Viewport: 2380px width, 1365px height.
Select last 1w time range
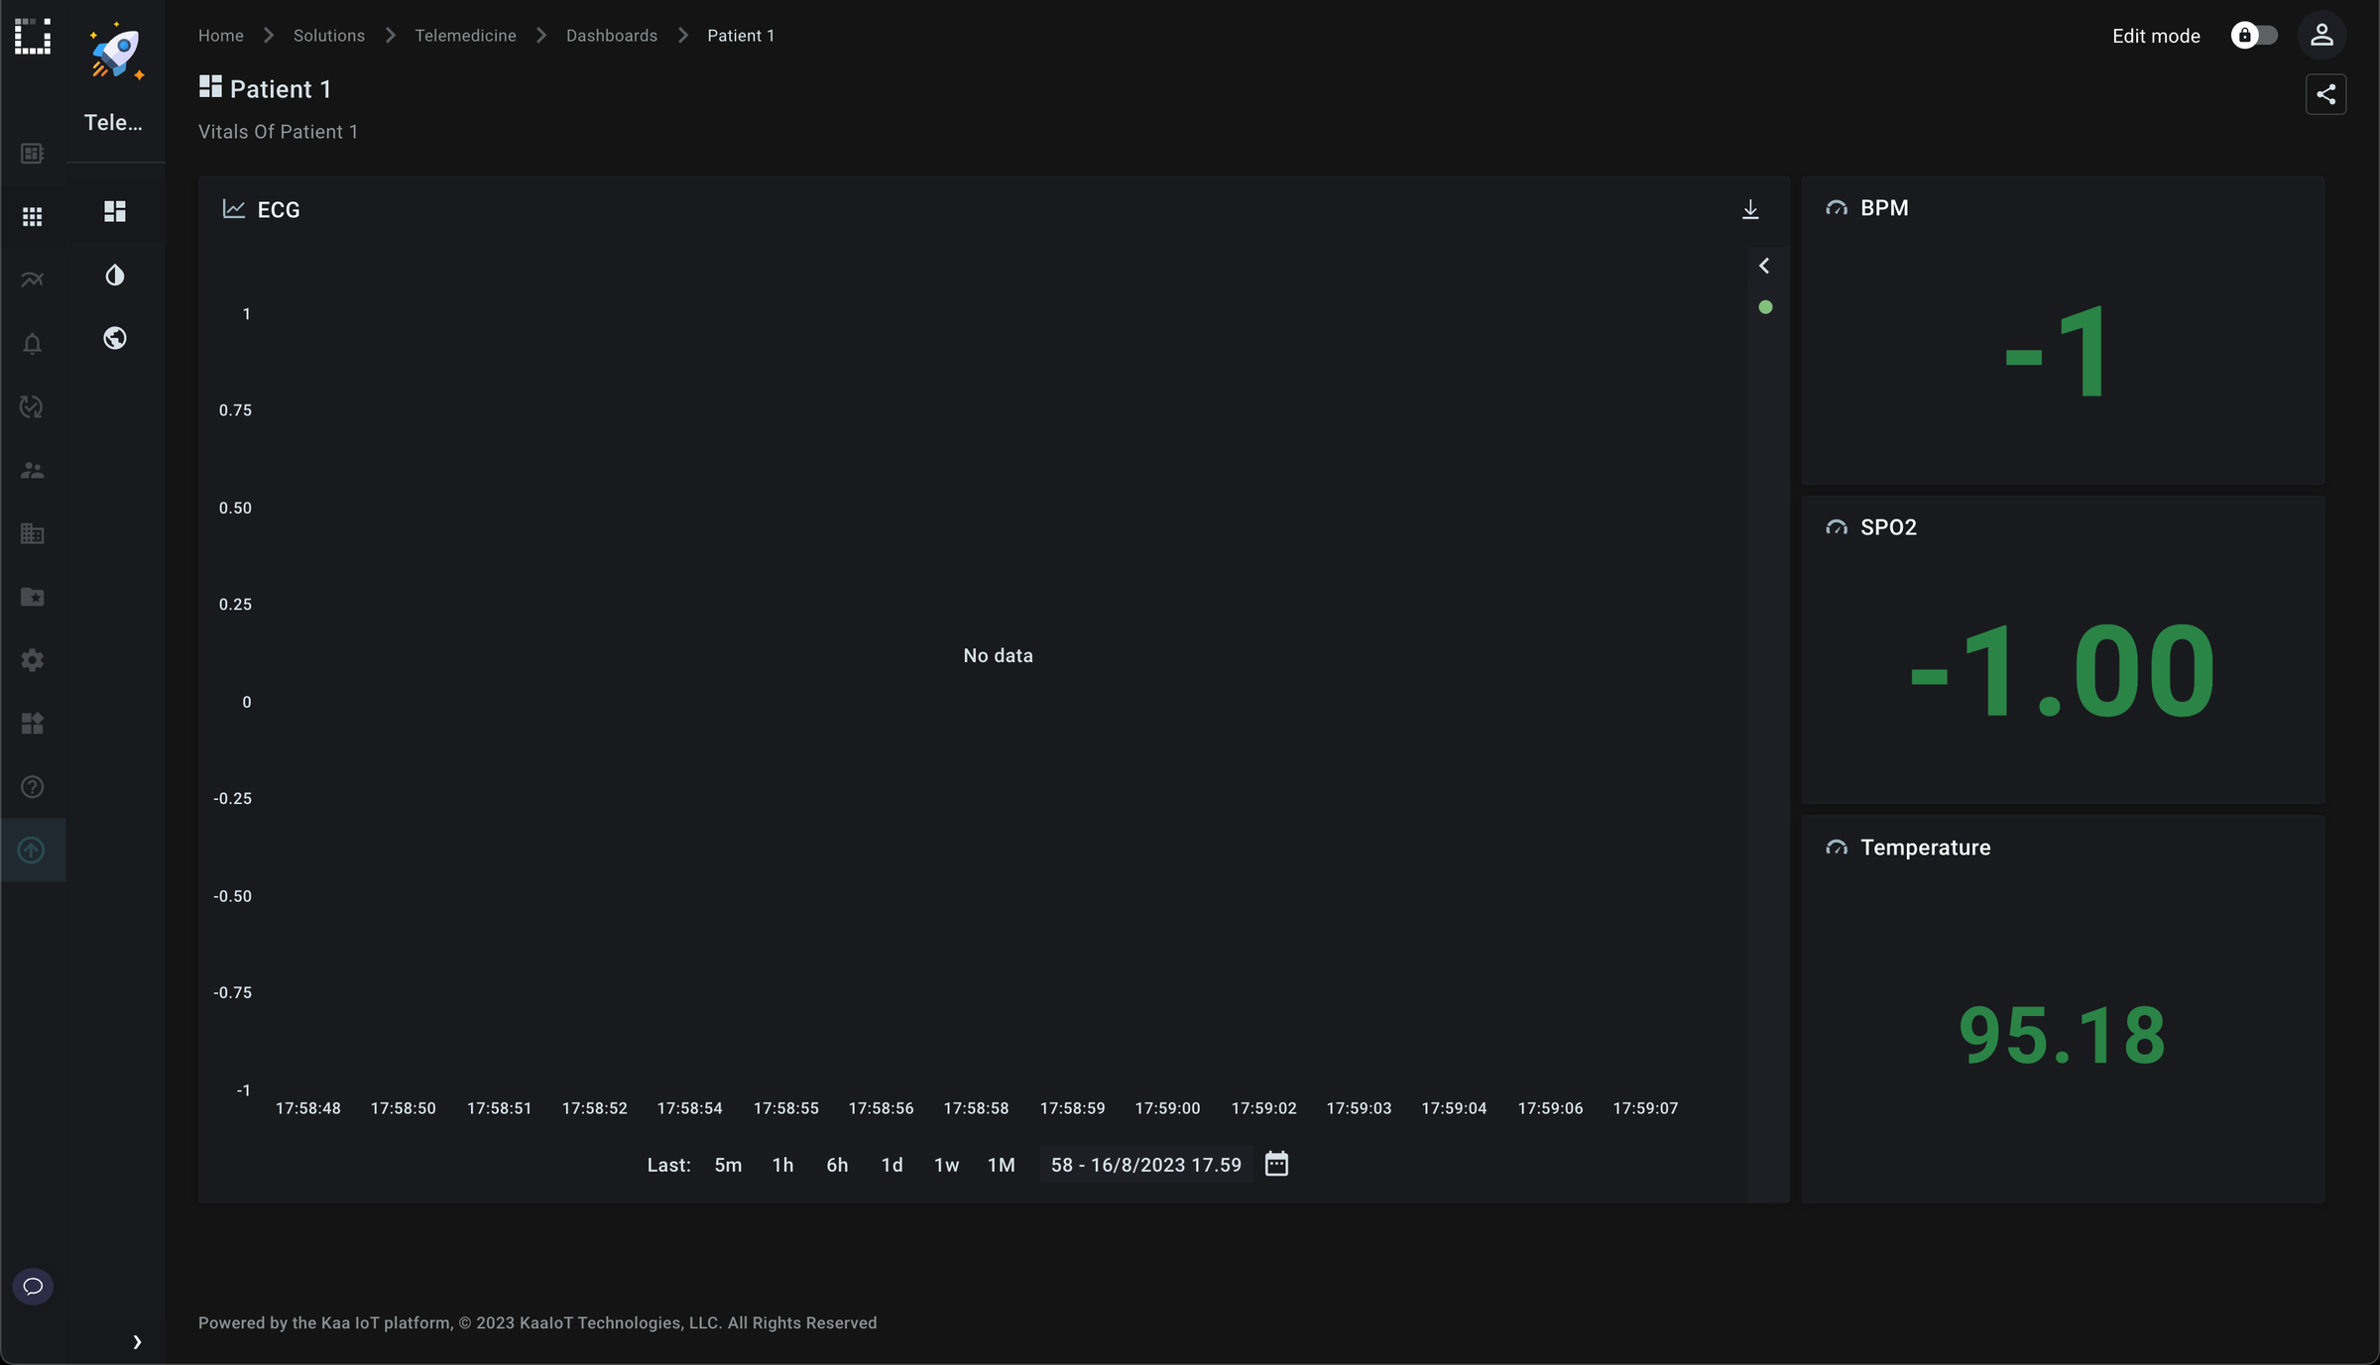[x=947, y=1165]
